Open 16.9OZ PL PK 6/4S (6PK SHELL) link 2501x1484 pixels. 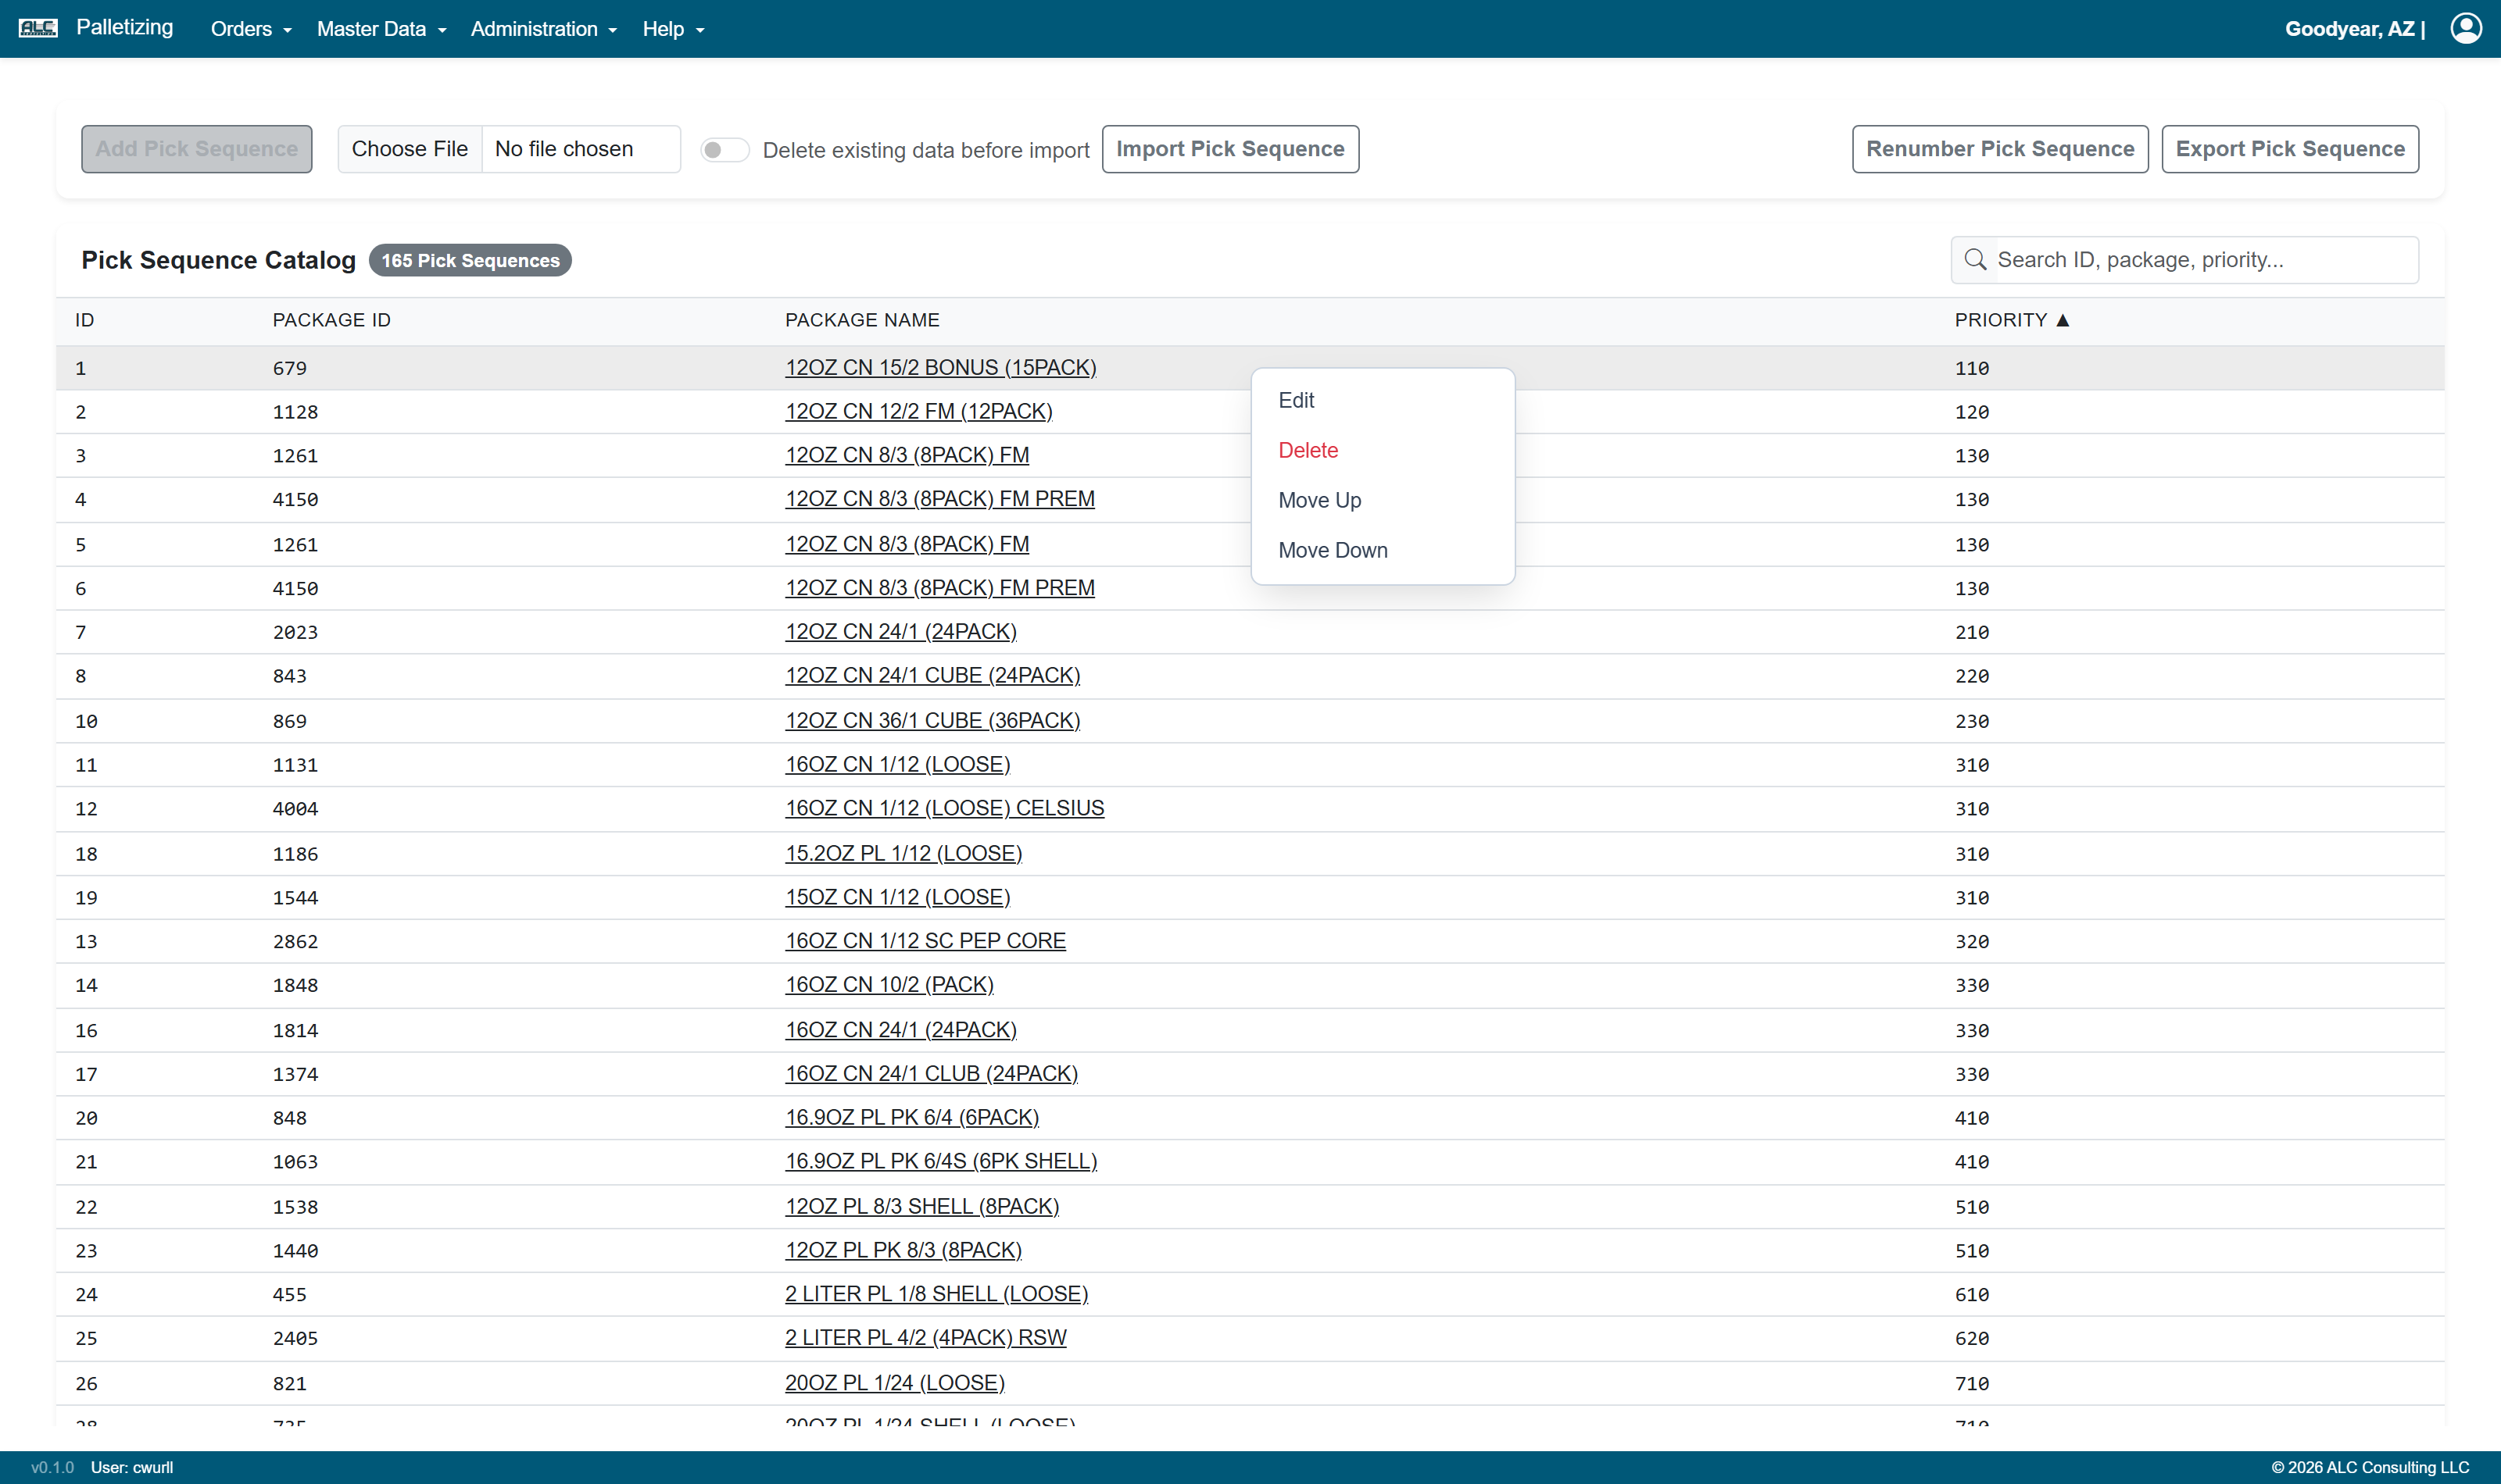(x=941, y=1161)
